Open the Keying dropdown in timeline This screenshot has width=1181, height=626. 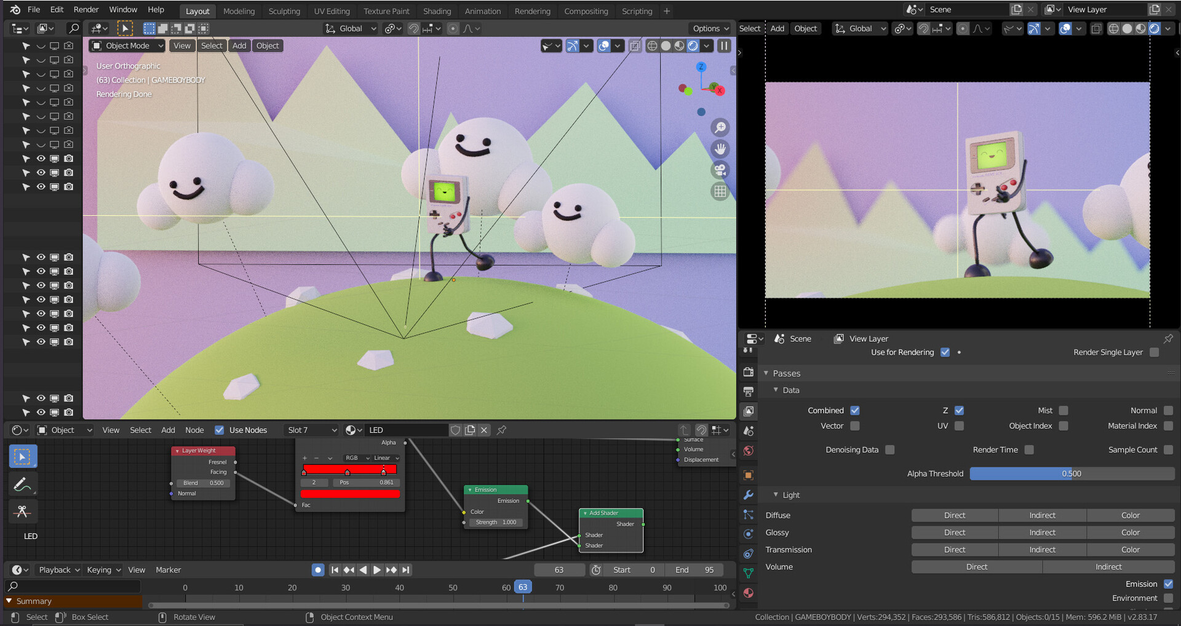tap(103, 570)
